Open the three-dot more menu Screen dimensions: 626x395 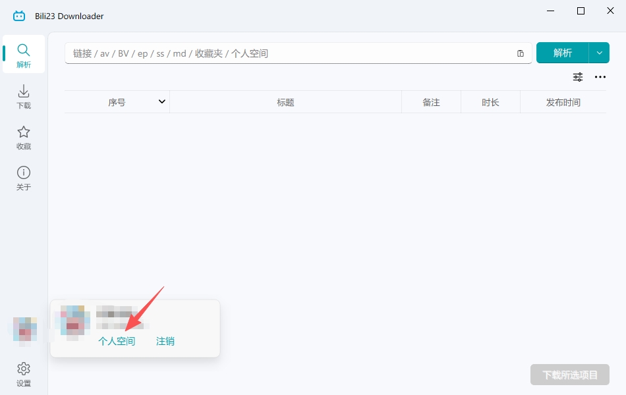pyautogui.click(x=600, y=77)
